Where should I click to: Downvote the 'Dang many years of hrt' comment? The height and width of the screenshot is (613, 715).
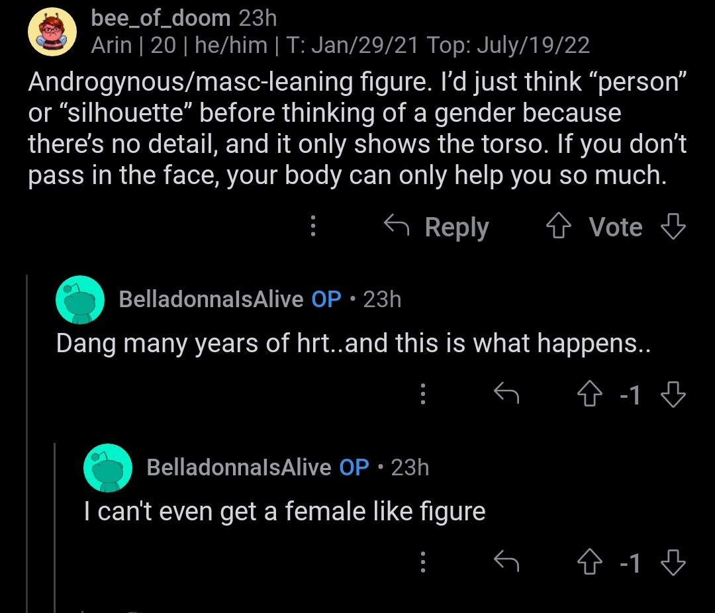673,394
